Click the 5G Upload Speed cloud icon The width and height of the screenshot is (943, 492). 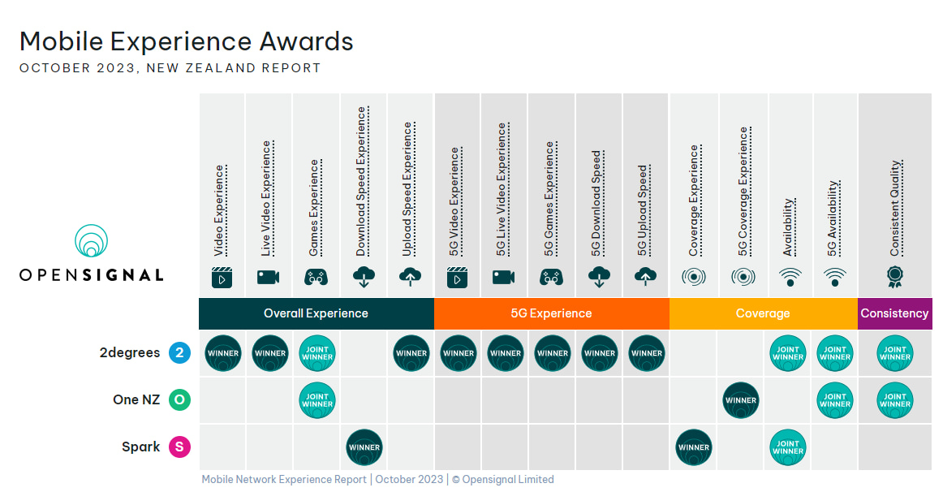tap(646, 277)
